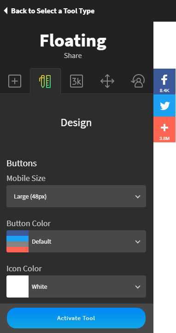Open the user profile refresh tab
The image size is (176, 333).
(x=138, y=81)
